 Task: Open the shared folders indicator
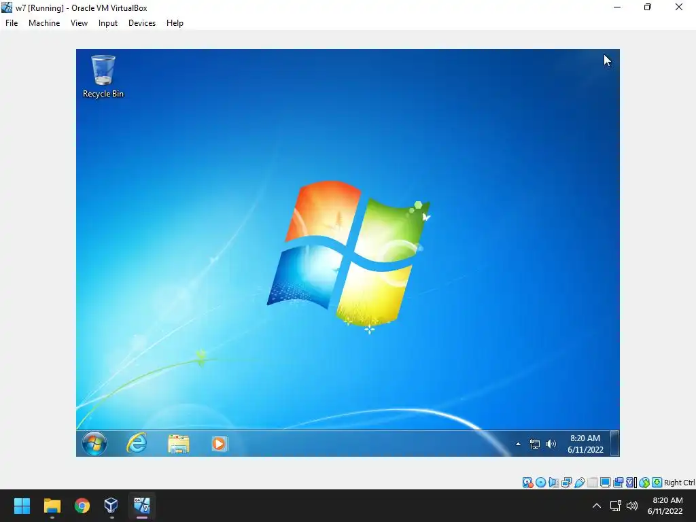click(x=592, y=483)
